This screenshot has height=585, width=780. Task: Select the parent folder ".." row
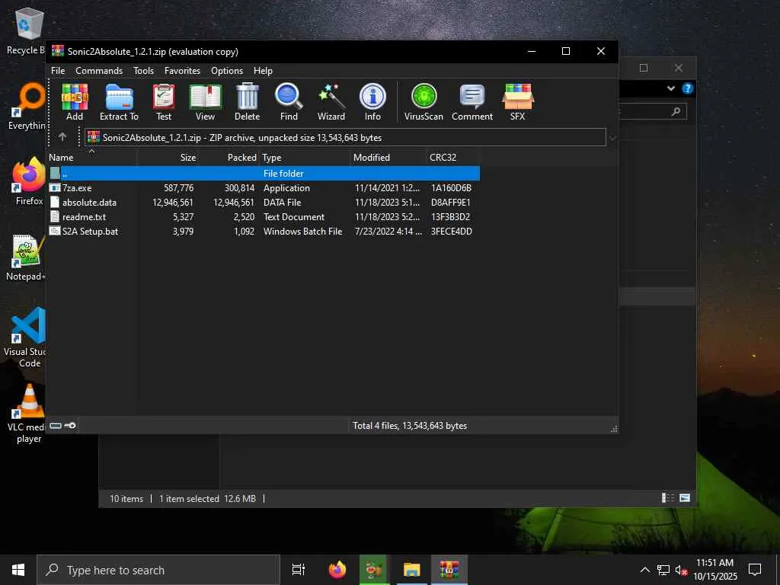pyautogui.click(x=263, y=173)
